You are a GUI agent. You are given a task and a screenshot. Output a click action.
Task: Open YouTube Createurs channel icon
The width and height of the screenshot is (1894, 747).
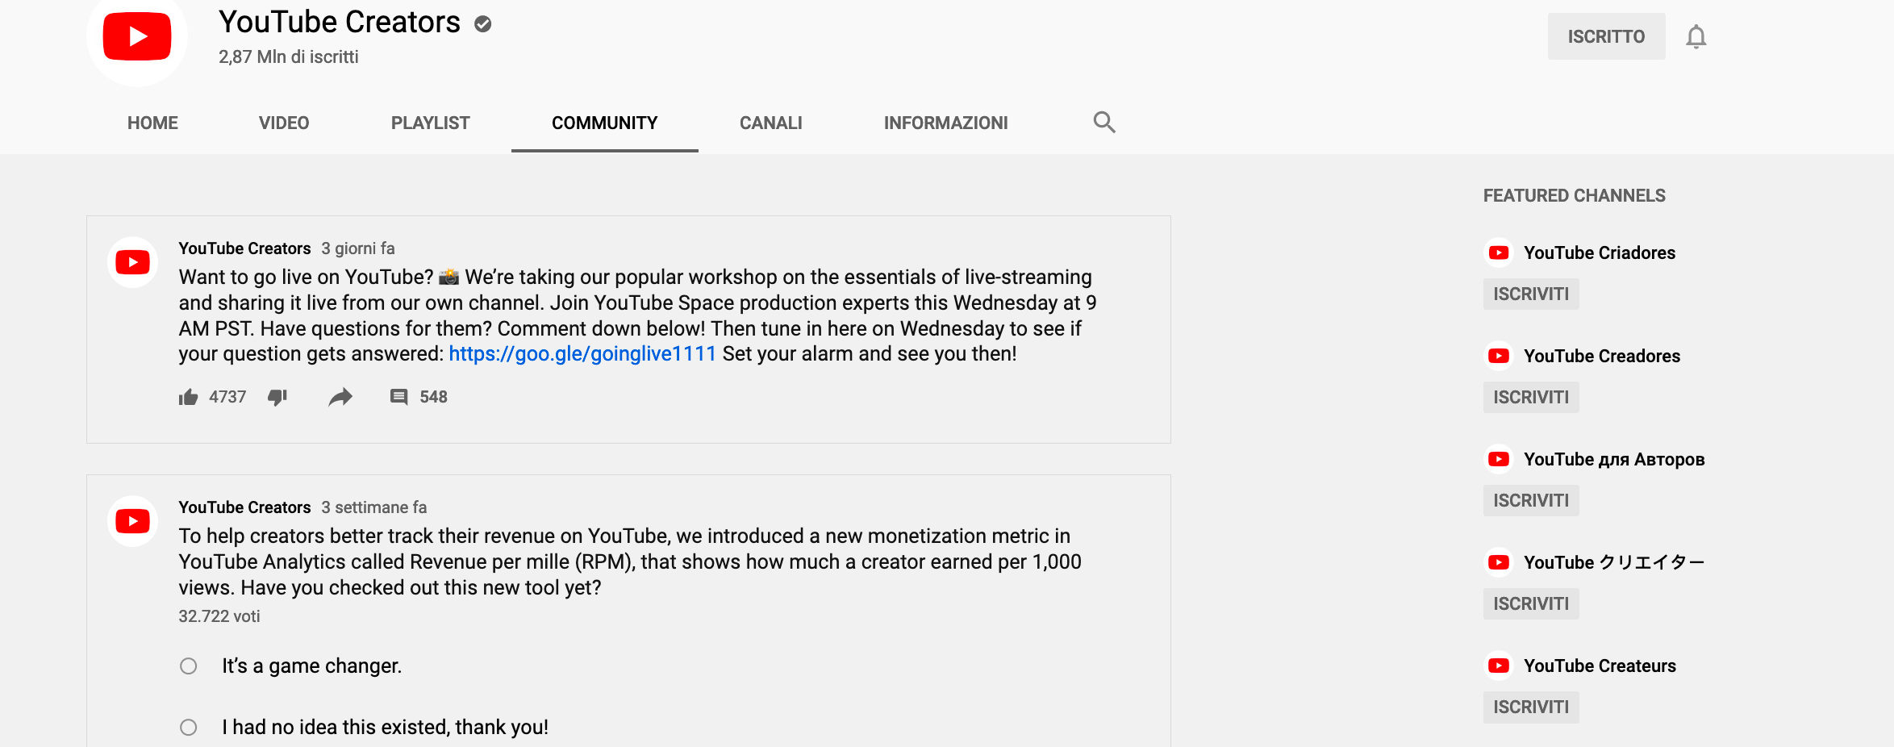tap(1499, 666)
